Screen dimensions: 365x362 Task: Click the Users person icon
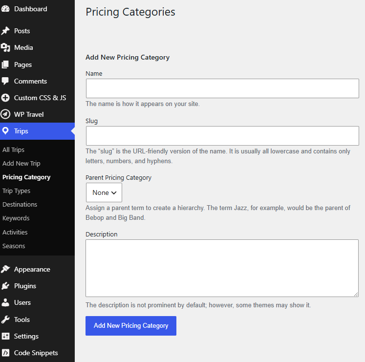click(5, 302)
